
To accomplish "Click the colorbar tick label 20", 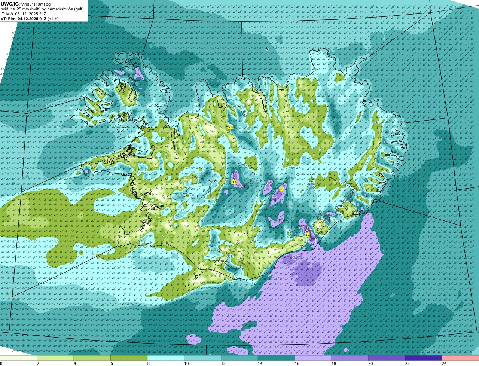I will coord(370,363).
